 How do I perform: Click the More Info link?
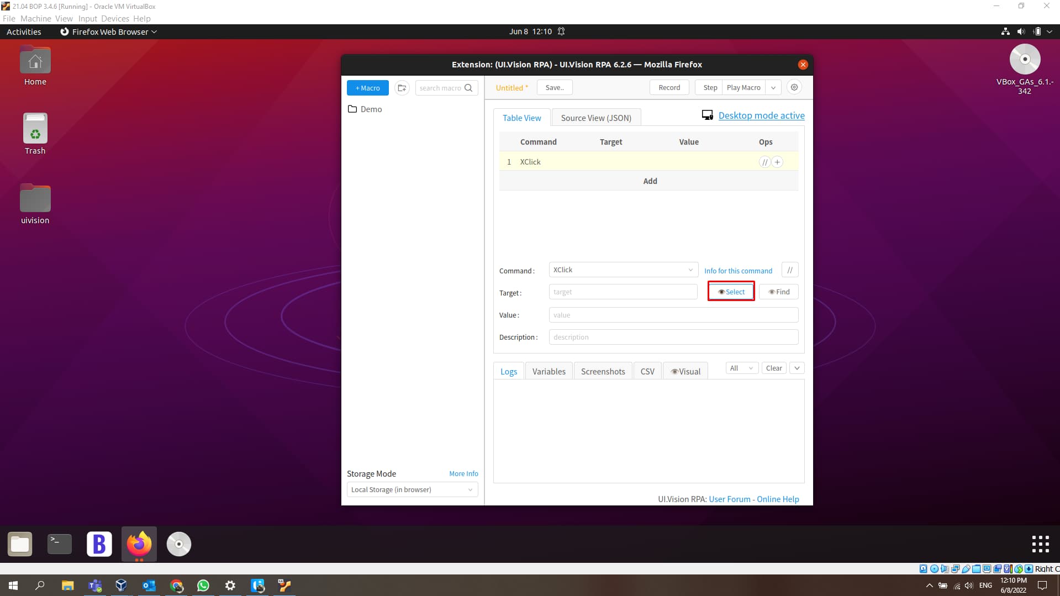463,473
